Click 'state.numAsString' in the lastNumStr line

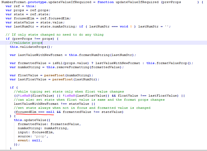[x=57, y=26]
